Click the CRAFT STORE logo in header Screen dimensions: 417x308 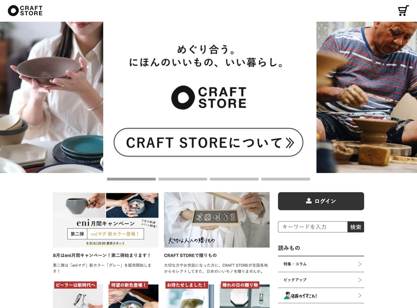point(25,11)
